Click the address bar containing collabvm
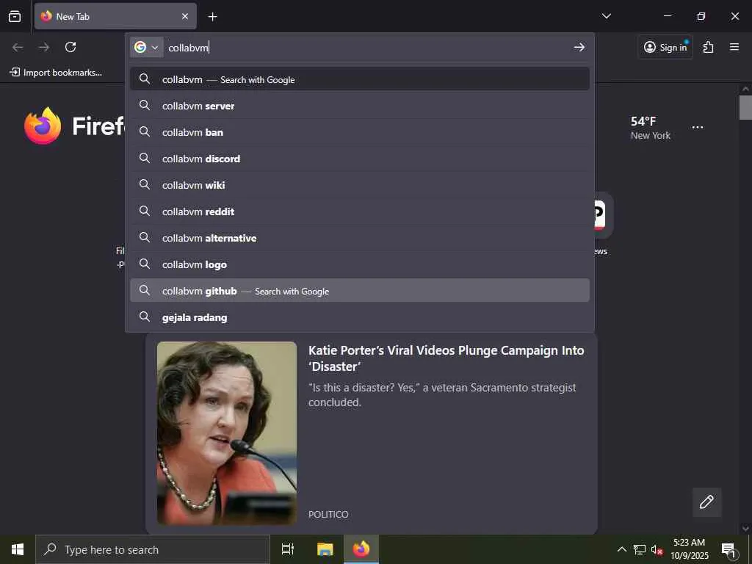Viewport: 752px width, 564px height. click(367, 48)
